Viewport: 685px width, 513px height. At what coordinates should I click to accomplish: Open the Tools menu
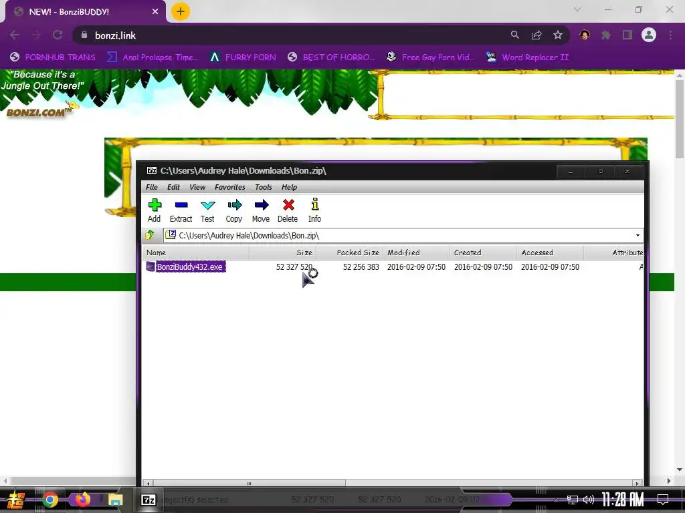(x=264, y=187)
